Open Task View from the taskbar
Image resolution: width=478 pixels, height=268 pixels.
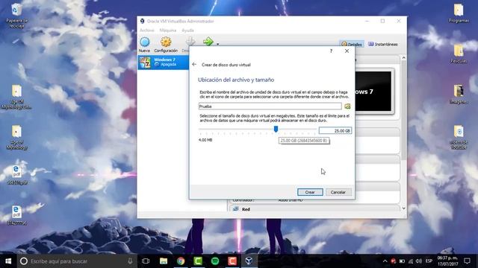tap(146, 261)
